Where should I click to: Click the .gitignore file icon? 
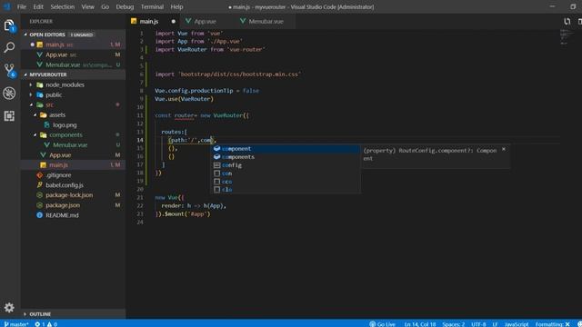pos(40,175)
